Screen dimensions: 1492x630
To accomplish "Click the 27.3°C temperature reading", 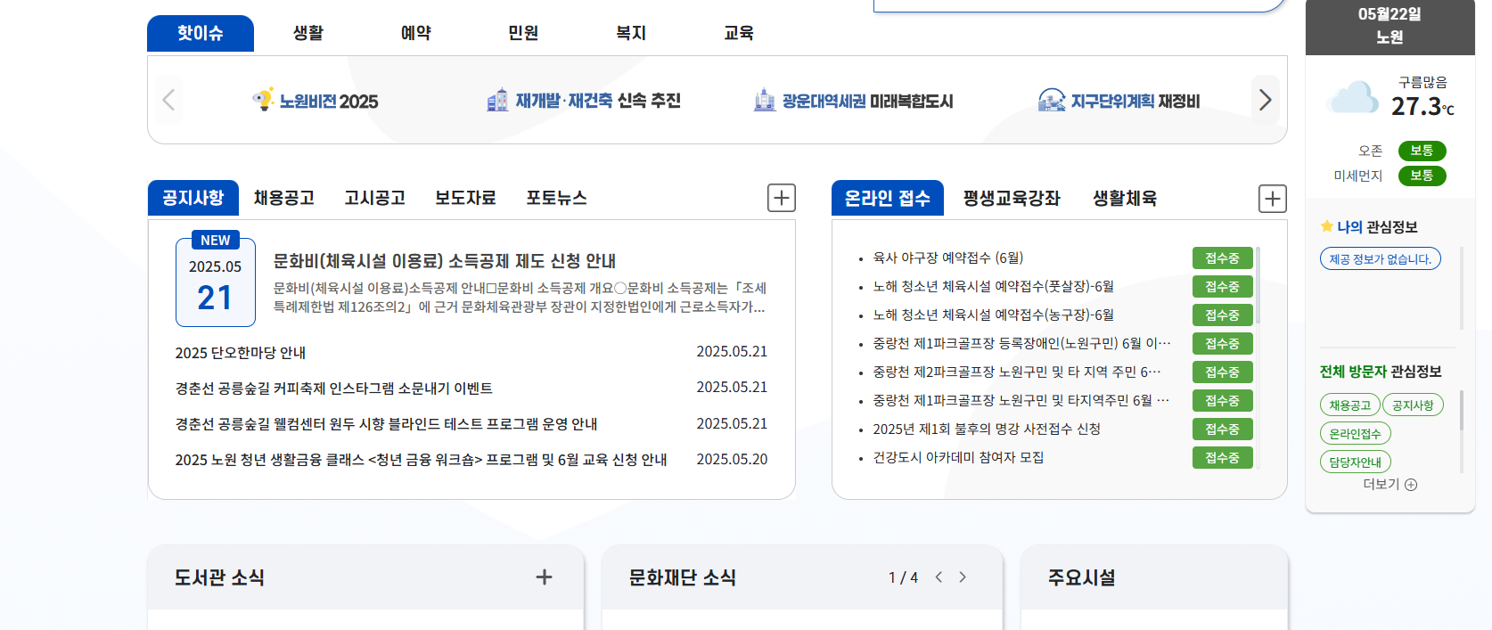I will 1423,107.
